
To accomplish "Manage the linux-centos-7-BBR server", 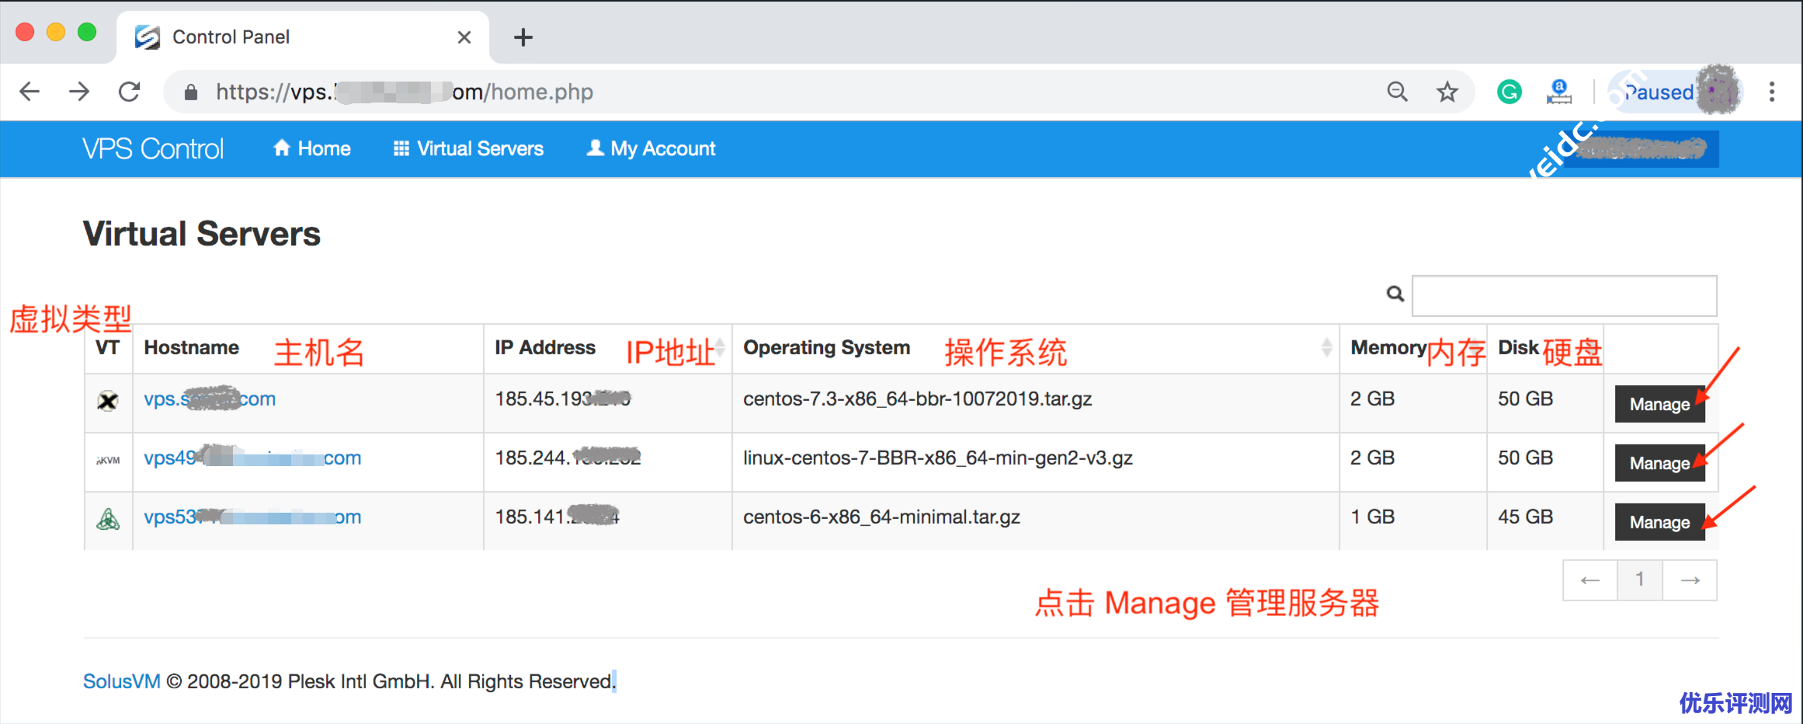I will coord(1659,463).
